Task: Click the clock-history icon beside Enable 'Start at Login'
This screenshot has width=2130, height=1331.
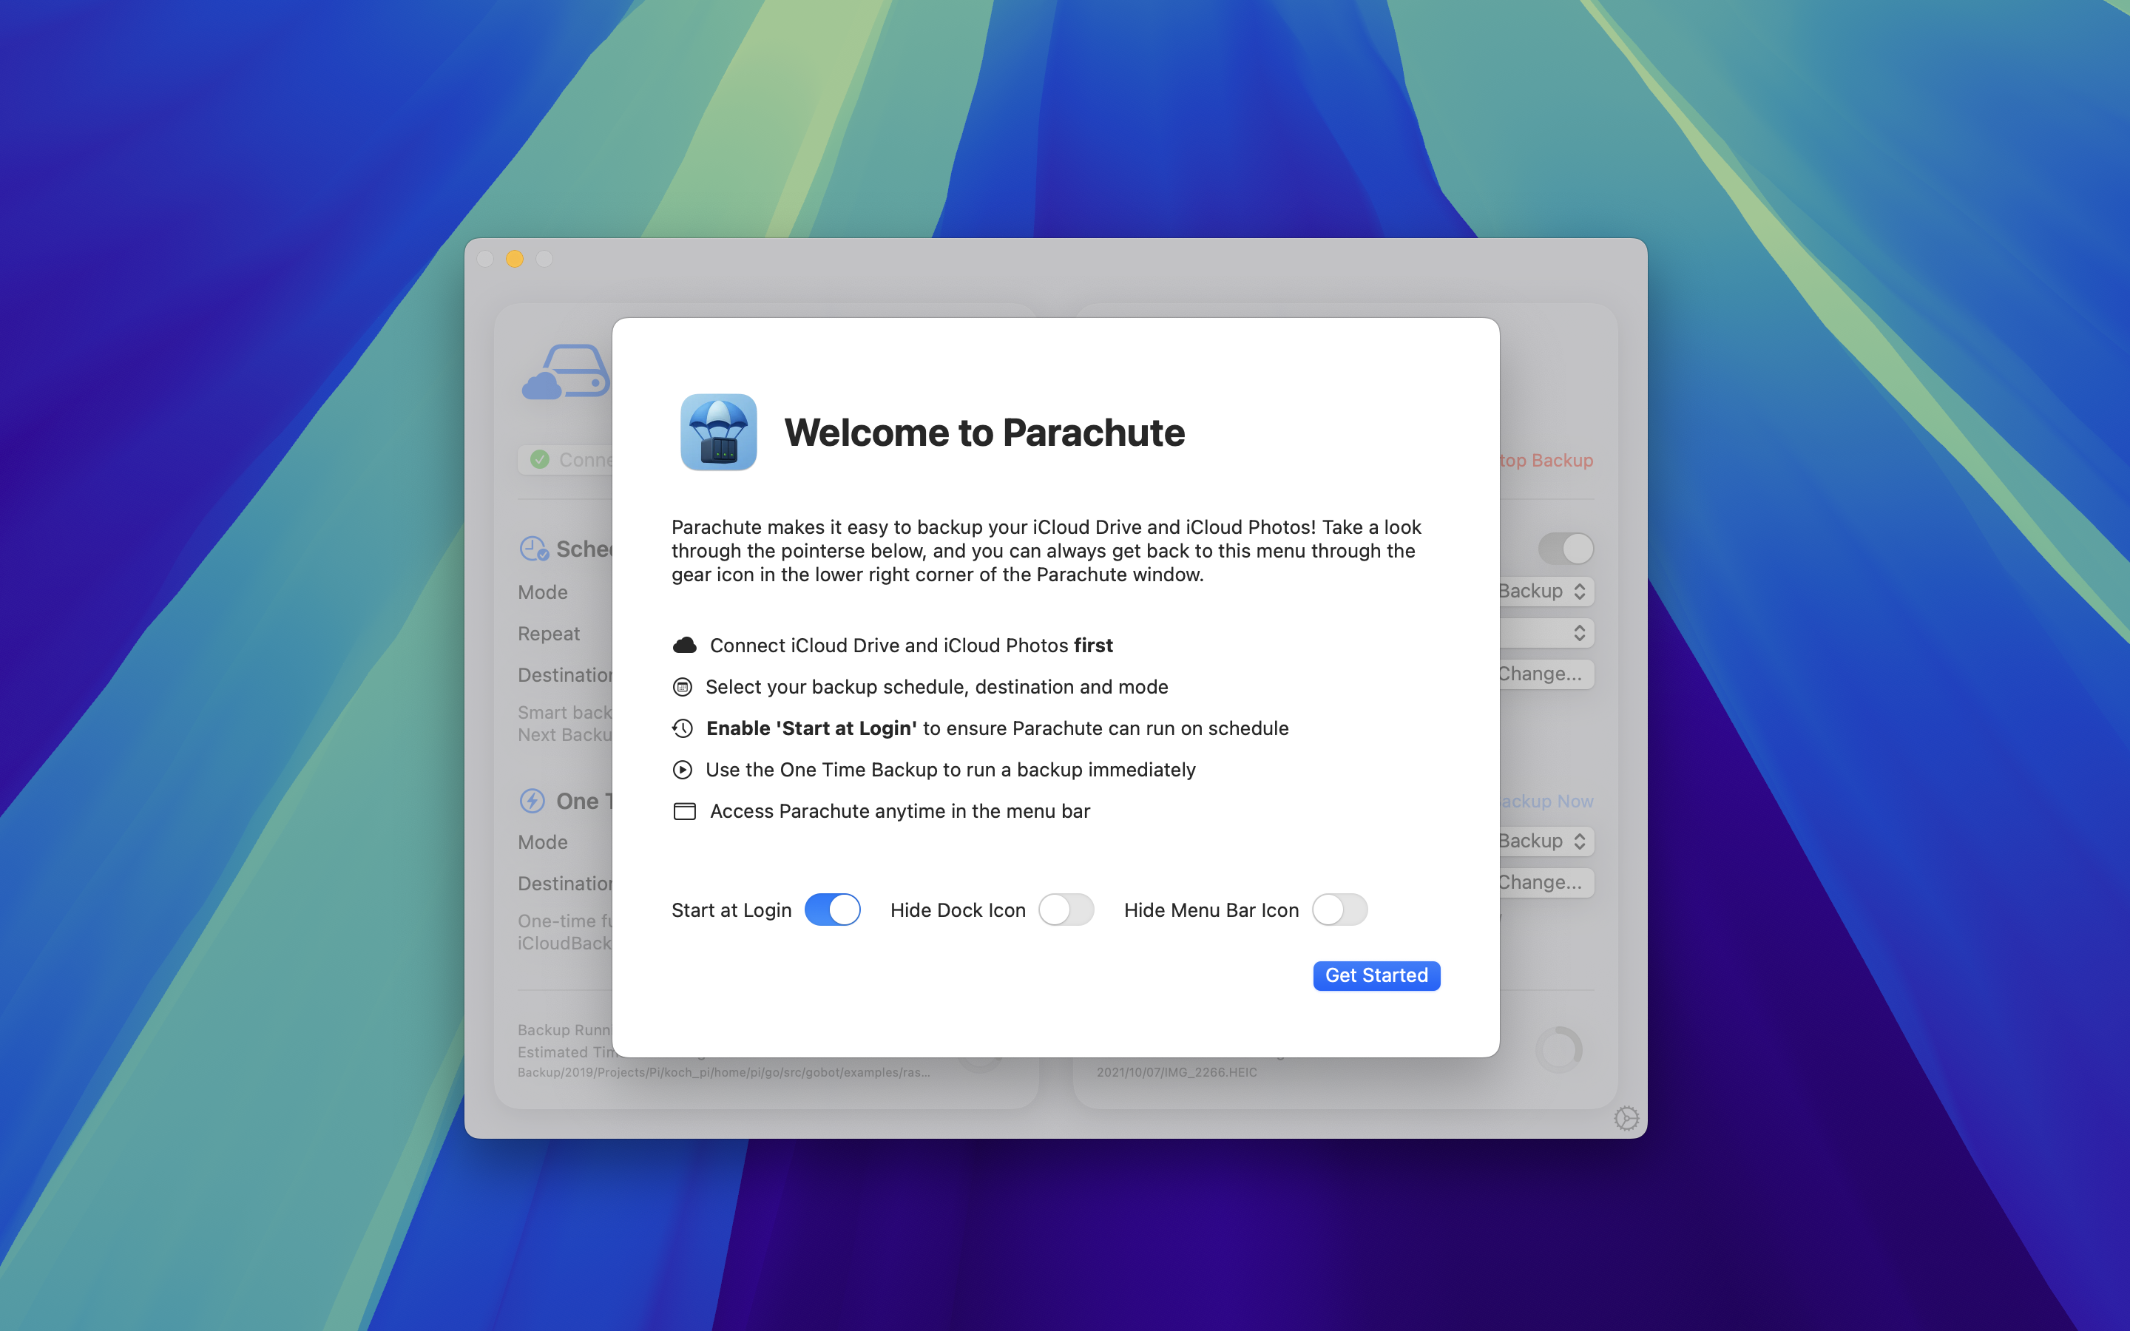Action: [x=682, y=728]
